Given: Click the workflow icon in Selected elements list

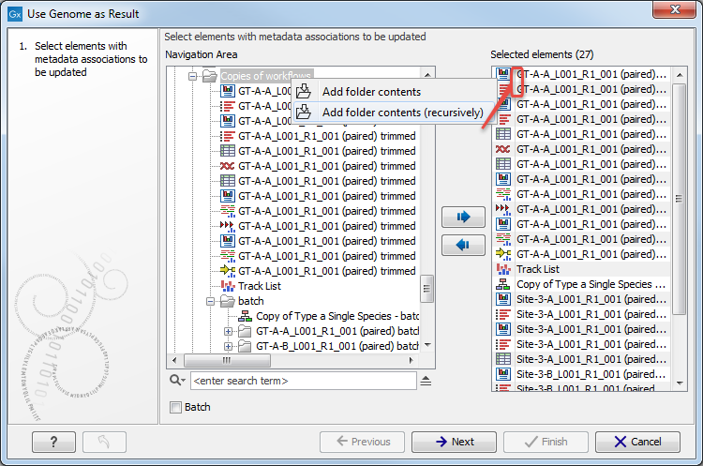Looking at the screenshot, I should tap(502, 284).
